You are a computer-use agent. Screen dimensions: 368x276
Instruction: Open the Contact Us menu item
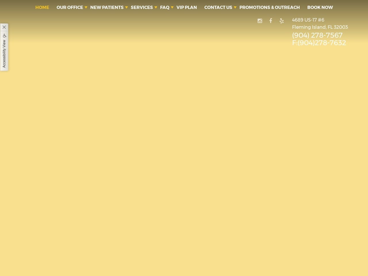(218, 7)
